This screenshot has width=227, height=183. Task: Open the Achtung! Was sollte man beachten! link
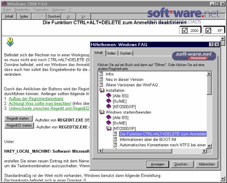[x=40, y=104]
